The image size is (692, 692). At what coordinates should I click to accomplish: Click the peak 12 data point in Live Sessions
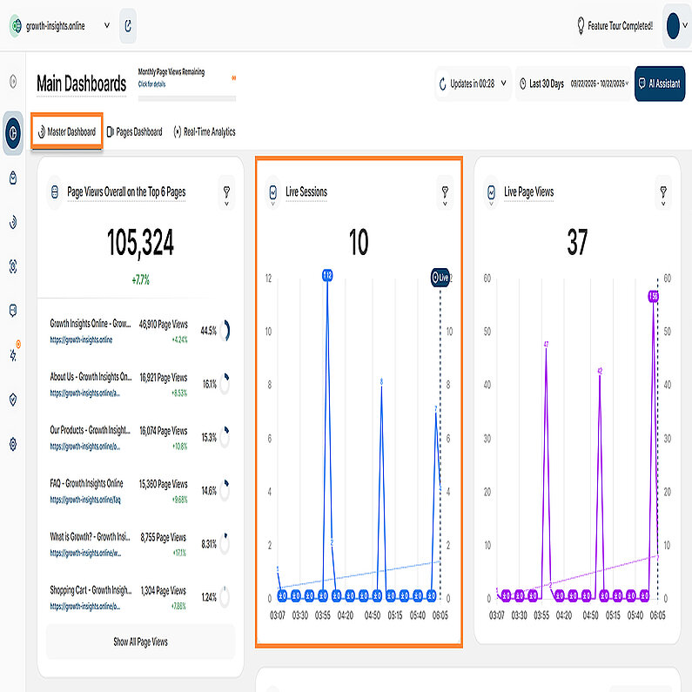327,275
